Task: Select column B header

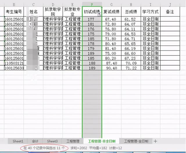Action: tap(14, 5)
